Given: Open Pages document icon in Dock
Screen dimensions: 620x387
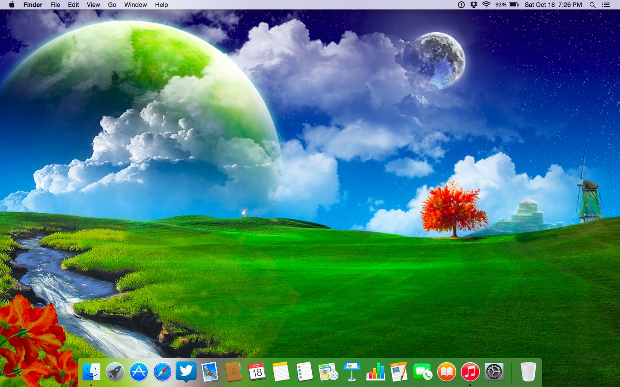Looking at the screenshot, I should pyautogui.click(x=399, y=372).
